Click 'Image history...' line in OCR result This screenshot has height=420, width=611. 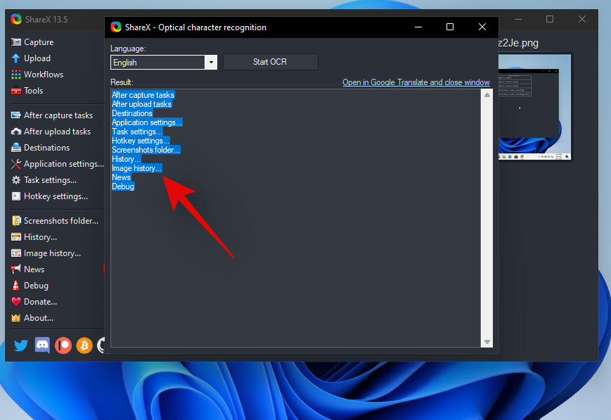tap(137, 168)
